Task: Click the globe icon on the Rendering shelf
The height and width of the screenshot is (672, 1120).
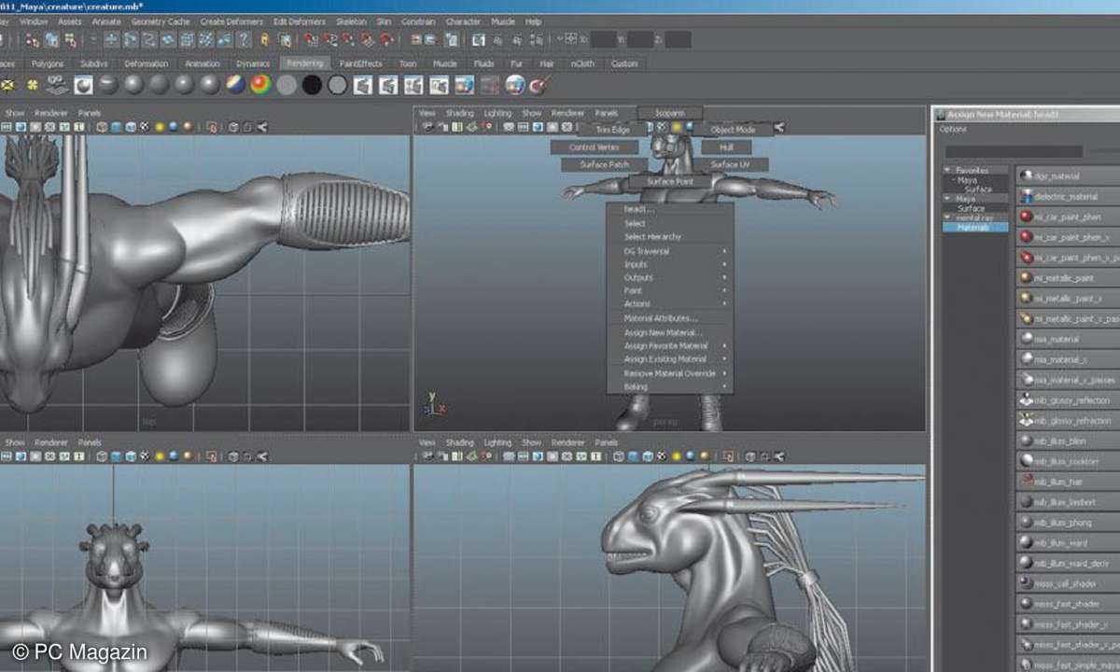Action: (514, 86)
